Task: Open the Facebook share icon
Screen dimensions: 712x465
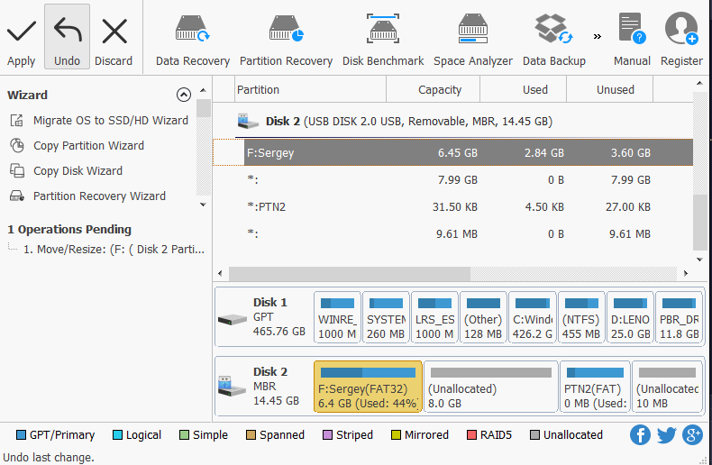Action: (640, 435)
